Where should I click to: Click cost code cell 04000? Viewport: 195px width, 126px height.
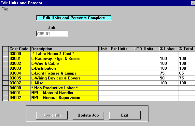[20, 88]
